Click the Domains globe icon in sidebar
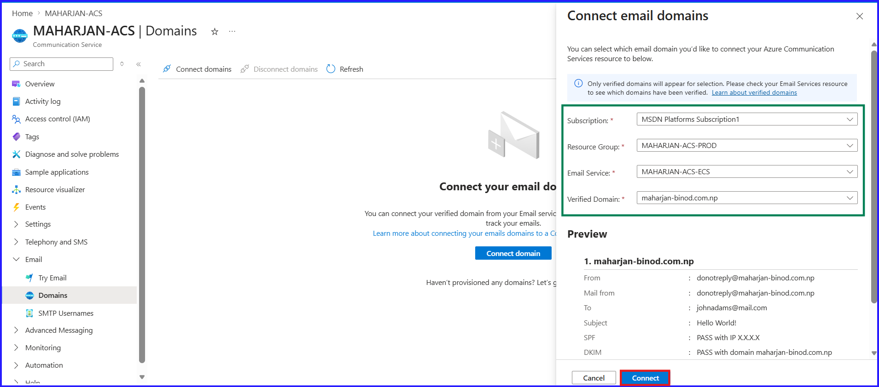Viewport: 879px width, 387px height. pyautogui.click(x=29, y=296)
